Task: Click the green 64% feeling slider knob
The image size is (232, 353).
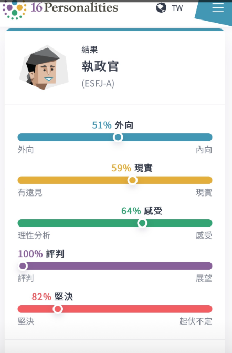Action: pos(142,223)
